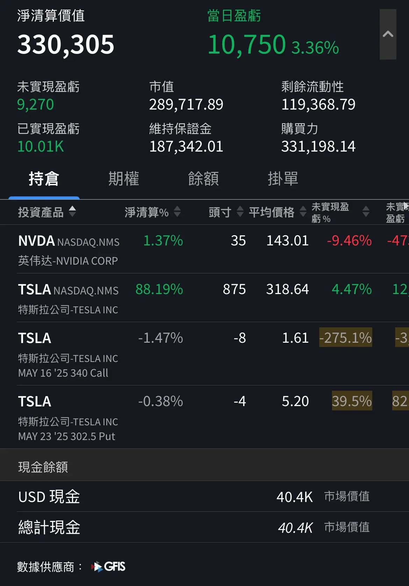Select TSLA MAY 23 '25 302.5 Put position
This screenshot has width=409, height=586.
click(x=204, y=417)
